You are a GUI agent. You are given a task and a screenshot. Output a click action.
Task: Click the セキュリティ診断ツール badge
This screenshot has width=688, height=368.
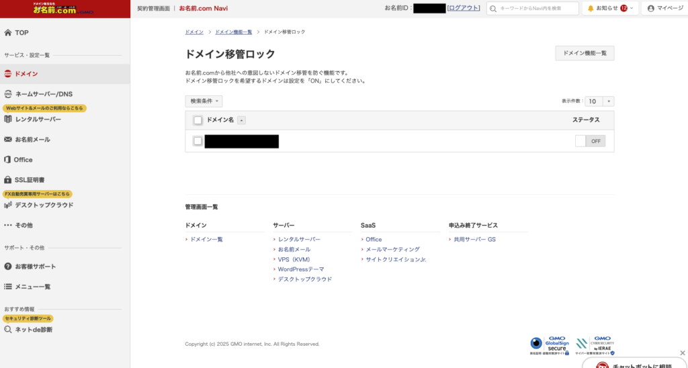(x=28, y=318)
